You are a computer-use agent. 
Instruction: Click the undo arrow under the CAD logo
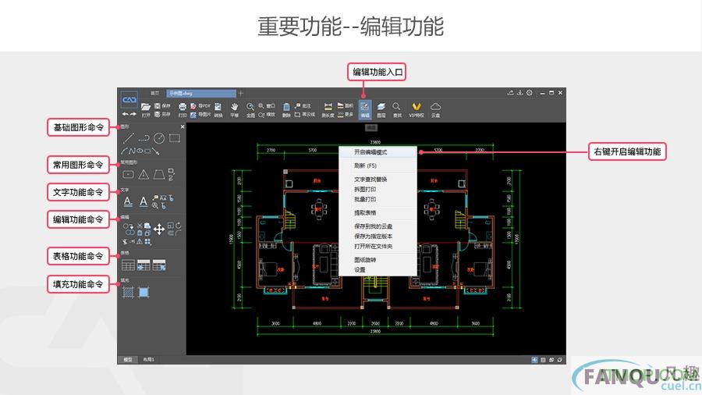(126, 114)
